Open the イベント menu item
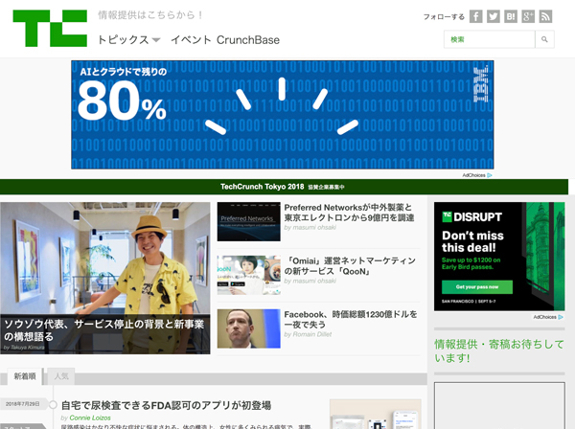 (191, 39)
